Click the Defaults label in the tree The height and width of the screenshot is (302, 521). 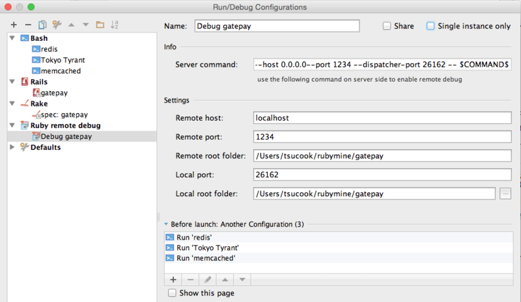pos(46,147)
